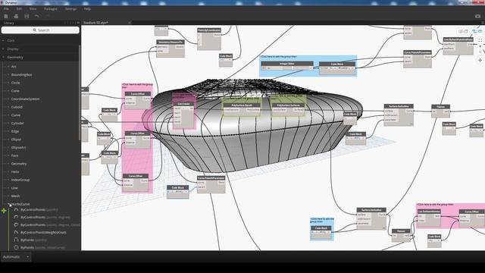Screen dimensions: 485x273
Task: Zoom in with the canvas plus button
Action: (x=480, y=46)
